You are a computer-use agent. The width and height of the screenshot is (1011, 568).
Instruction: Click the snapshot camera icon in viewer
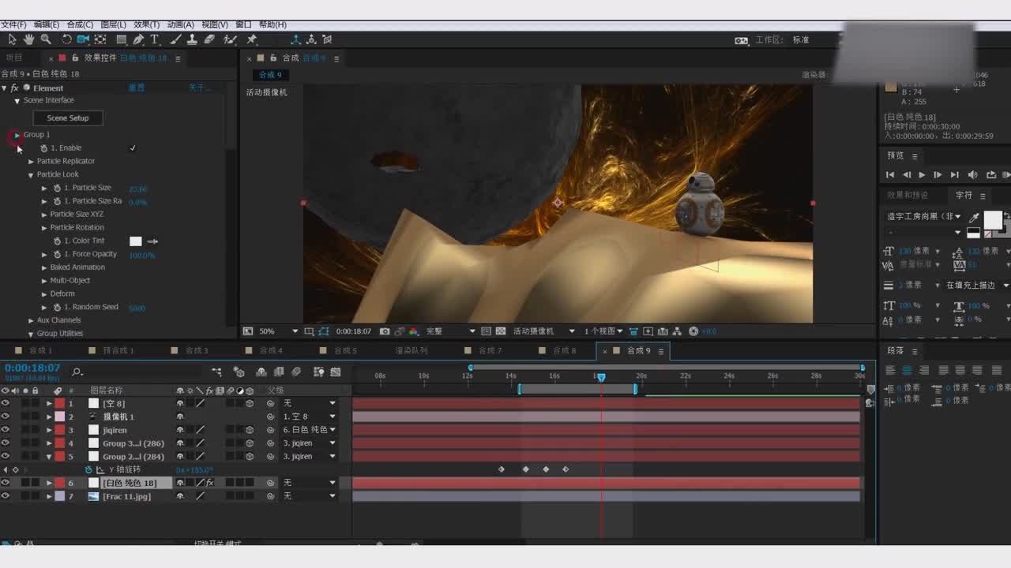(385, 331)
